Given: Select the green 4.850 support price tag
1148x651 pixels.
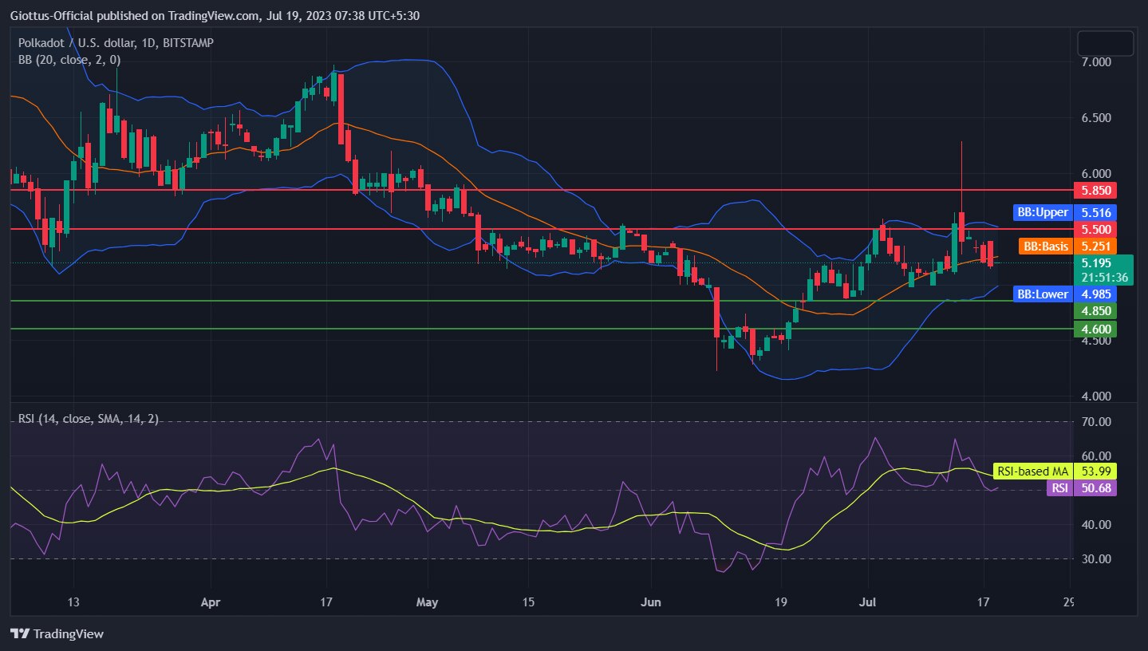Looking at the screenshot, I should click(1095, 310).
